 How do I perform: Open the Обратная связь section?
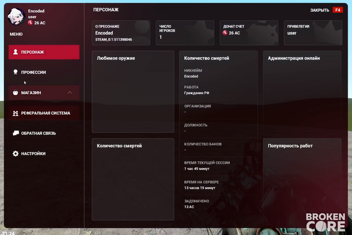44,133
